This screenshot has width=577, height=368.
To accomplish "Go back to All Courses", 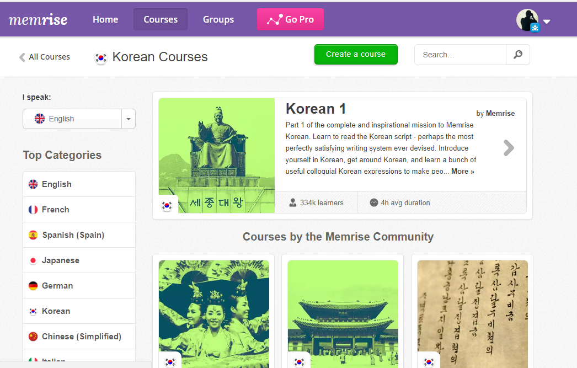I will coord(49,57).
